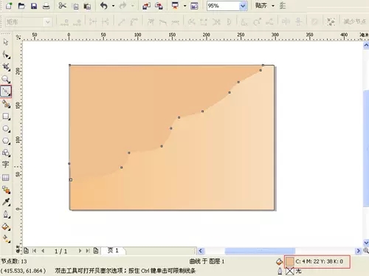Click the fill color swatch in status bar
The width and height of the screenshot is (369, 276).
[290, 261]
